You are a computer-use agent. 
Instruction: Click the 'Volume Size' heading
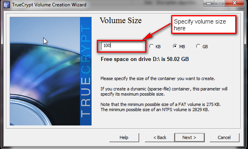(120, 20)
